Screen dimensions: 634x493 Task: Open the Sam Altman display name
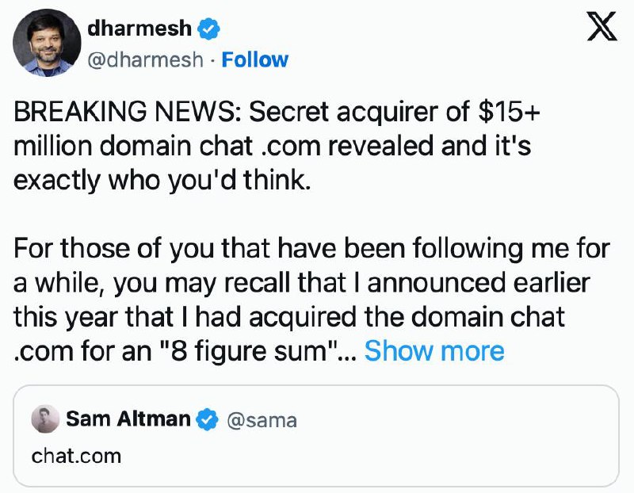tap(128, 418)
